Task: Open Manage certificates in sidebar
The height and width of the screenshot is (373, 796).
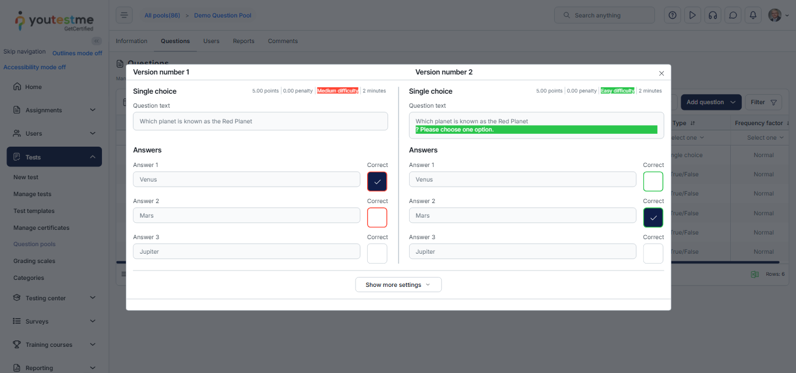Action: tap(41, 228)
